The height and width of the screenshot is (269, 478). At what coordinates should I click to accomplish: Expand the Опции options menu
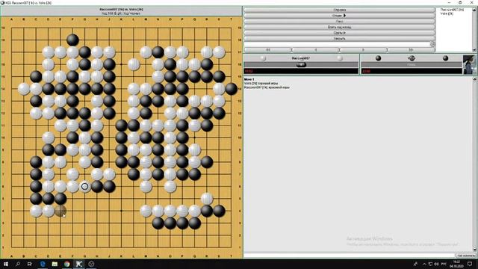(x=339, y=16)
